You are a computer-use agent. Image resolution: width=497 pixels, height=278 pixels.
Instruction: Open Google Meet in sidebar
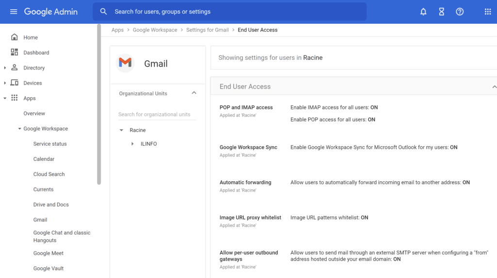tap(48, 253)
